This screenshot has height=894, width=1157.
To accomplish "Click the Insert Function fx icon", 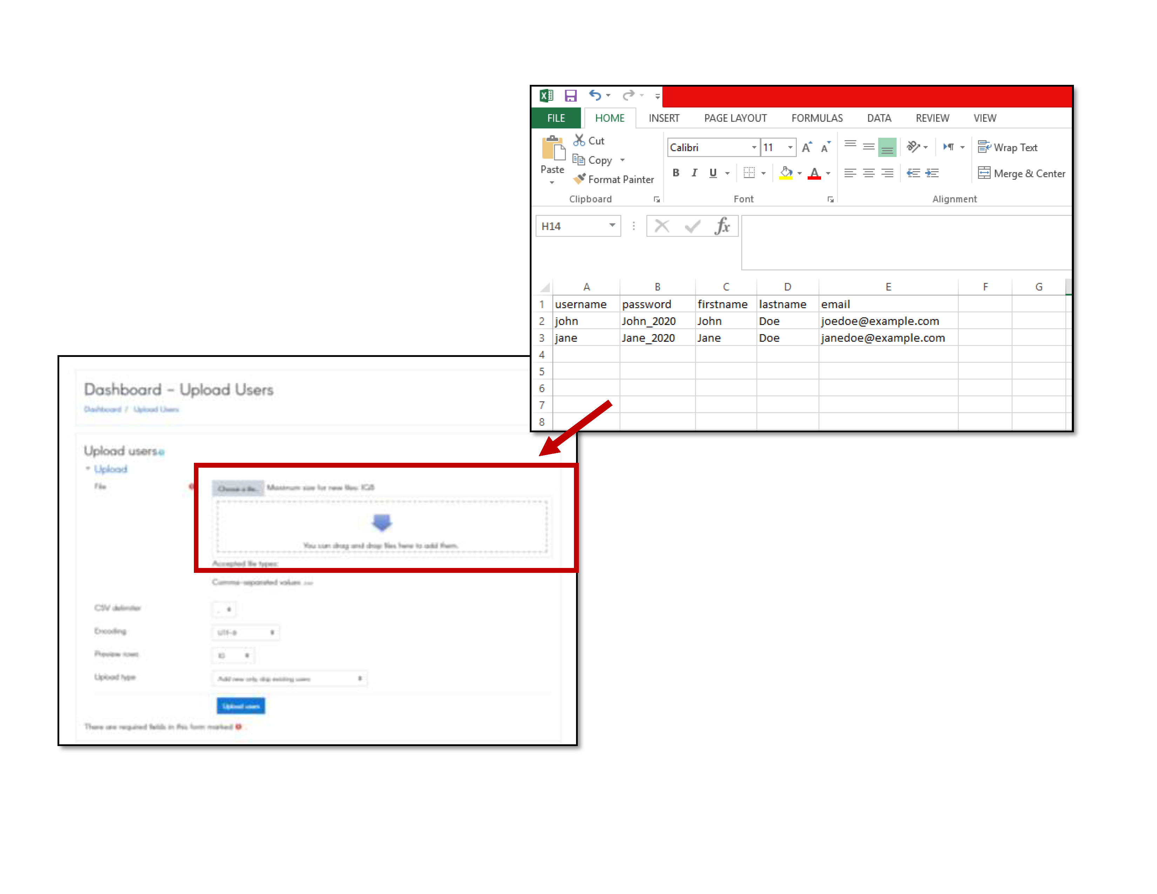I will click(x=722, y=227).
